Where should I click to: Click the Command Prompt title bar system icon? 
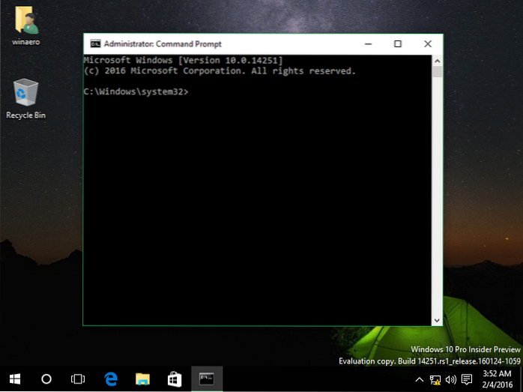tap(95, 44)
